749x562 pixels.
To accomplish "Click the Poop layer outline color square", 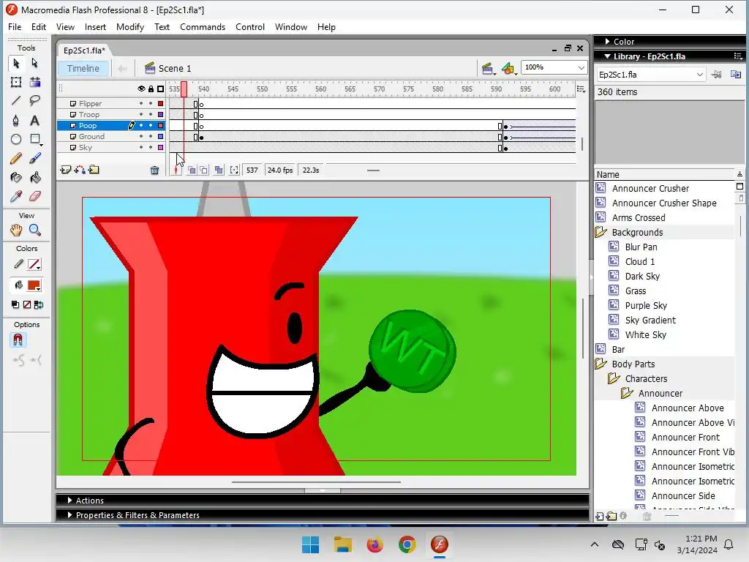I will pyautogui.click(x=160, y=126).
